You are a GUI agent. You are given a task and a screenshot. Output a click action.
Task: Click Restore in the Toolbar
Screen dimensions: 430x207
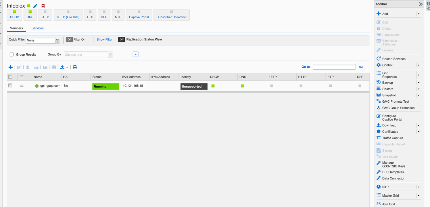coord(388,89)
